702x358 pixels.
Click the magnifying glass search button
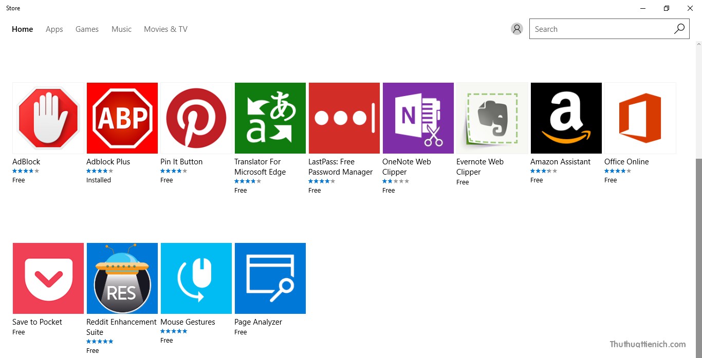point(679,29)
